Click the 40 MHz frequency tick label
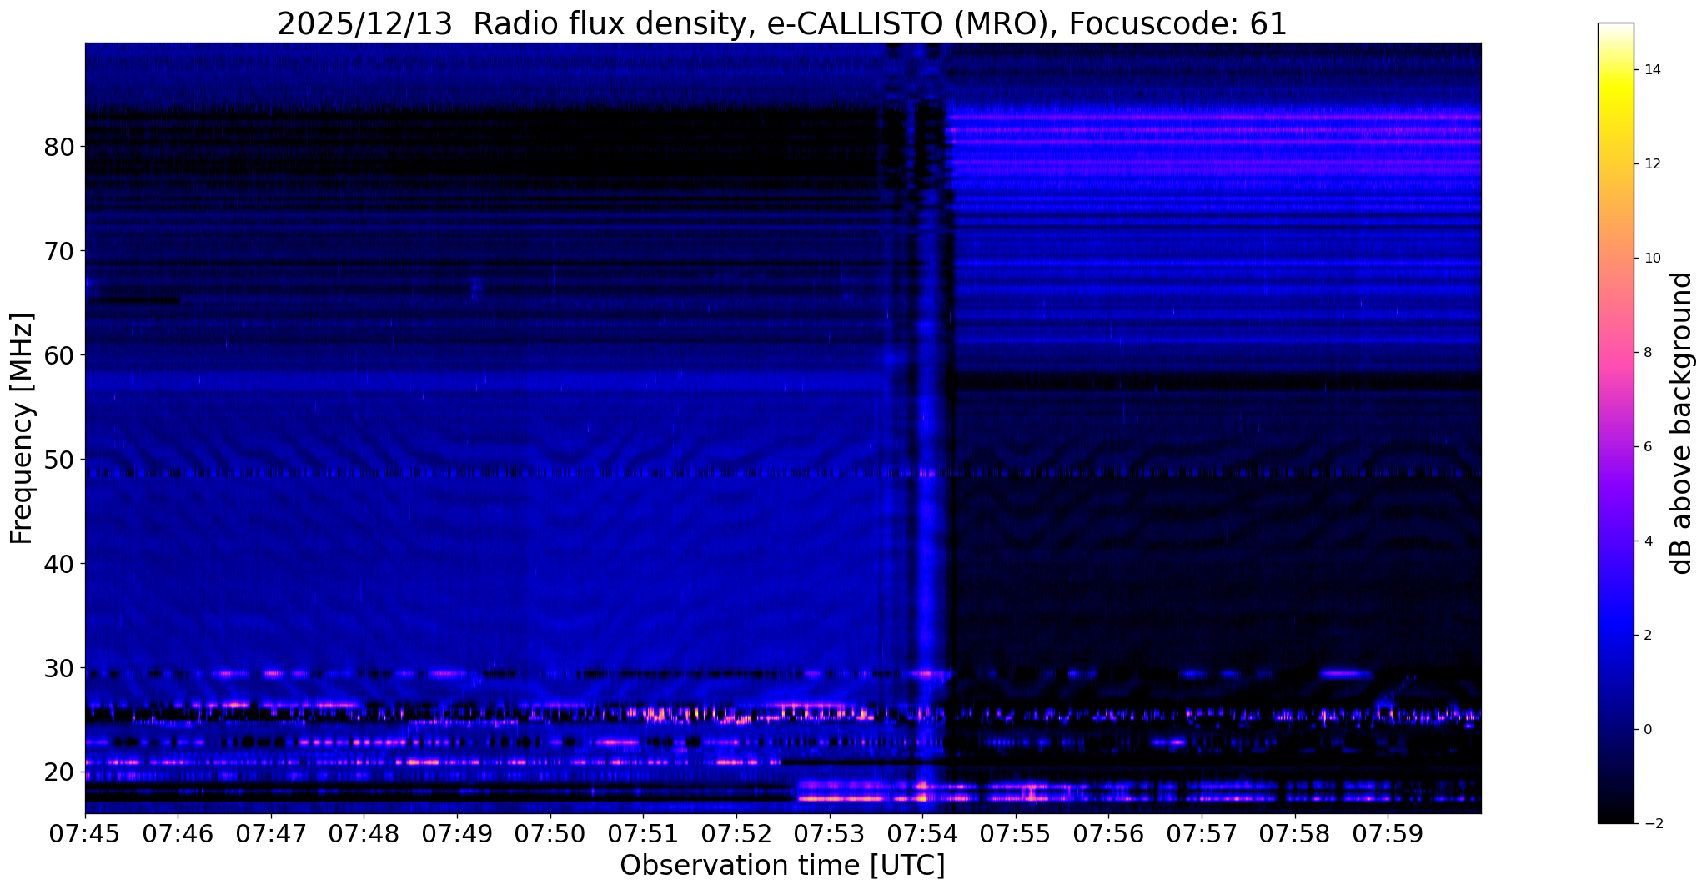This screenshot has width=1707, height=890. tap(58, 564)
